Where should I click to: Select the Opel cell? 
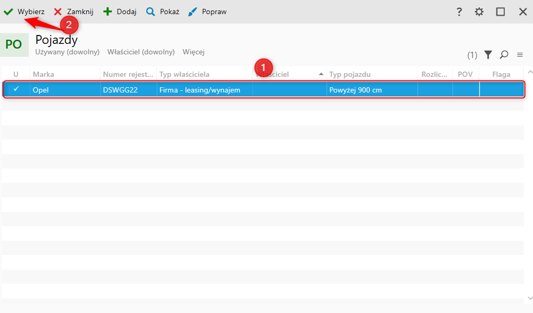point(65,90)
